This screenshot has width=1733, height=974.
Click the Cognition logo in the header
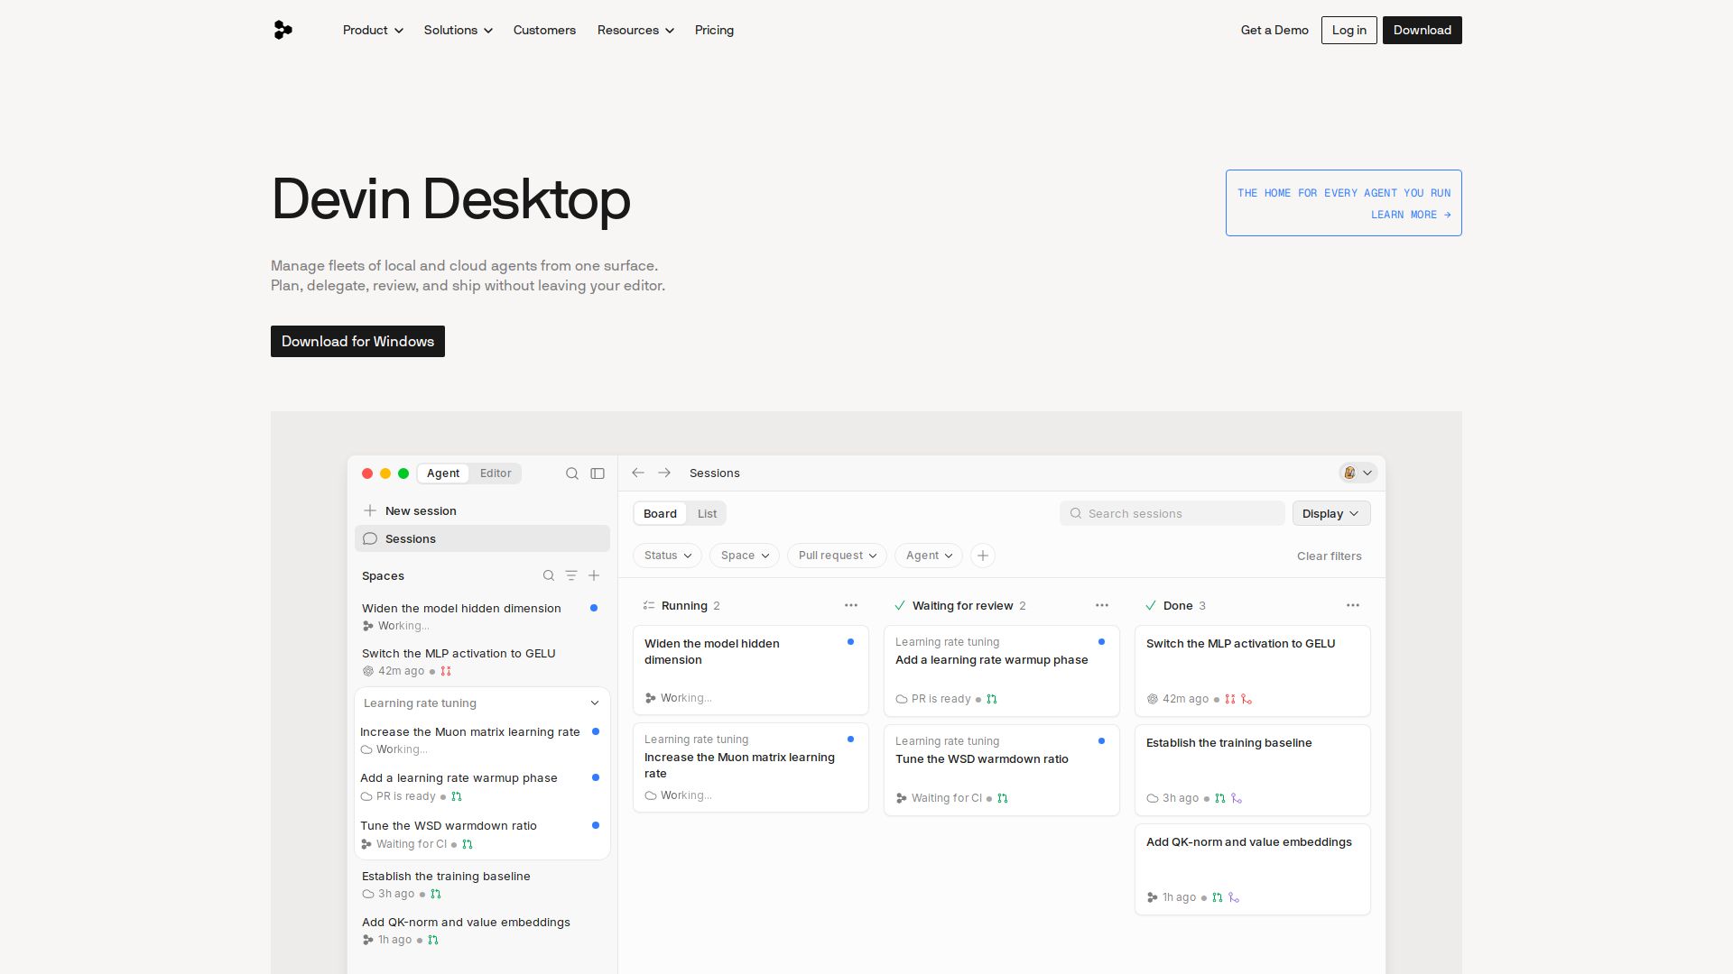tap(283, 30)
